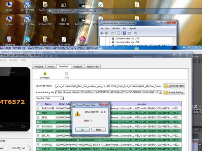202x151 pixels.
Task: Click scan hardware changes icon in device manager
Action: click(x=135, y=33)
